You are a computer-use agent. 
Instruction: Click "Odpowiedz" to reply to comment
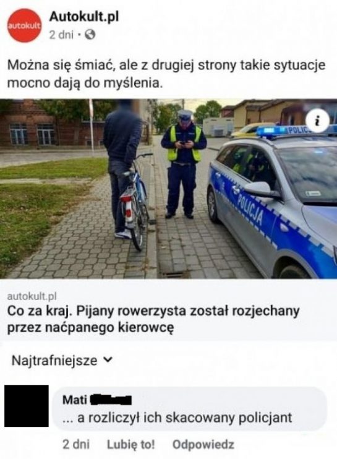click(203, 444)
